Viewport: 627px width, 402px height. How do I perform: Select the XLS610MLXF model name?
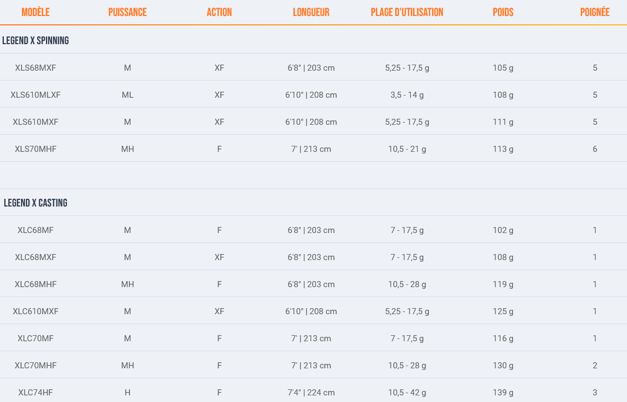tap(35, 95)
